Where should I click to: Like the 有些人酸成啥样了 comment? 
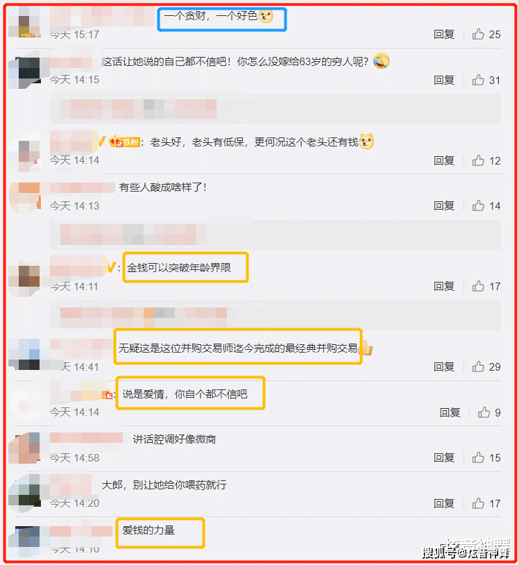pyautogui.click(x=478, y=205)
